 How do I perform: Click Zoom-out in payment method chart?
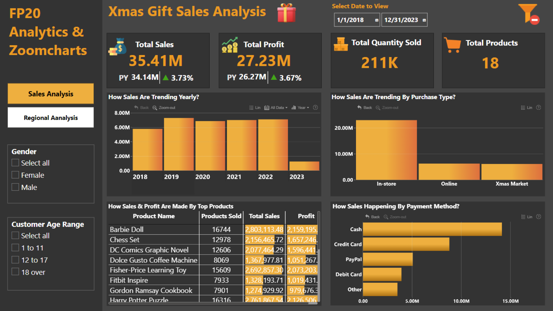[x=395, y=217]
